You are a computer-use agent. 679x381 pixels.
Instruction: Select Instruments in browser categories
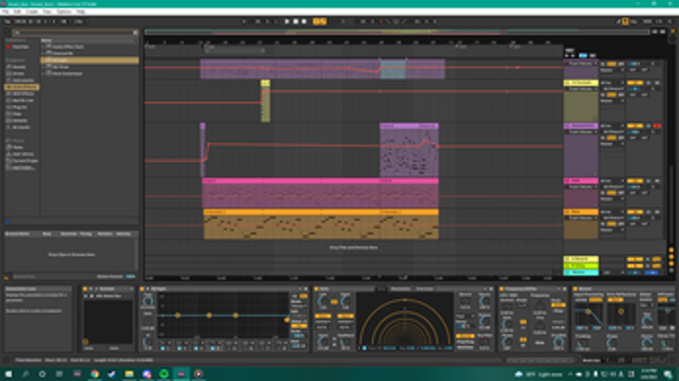[x=22, y=81]
